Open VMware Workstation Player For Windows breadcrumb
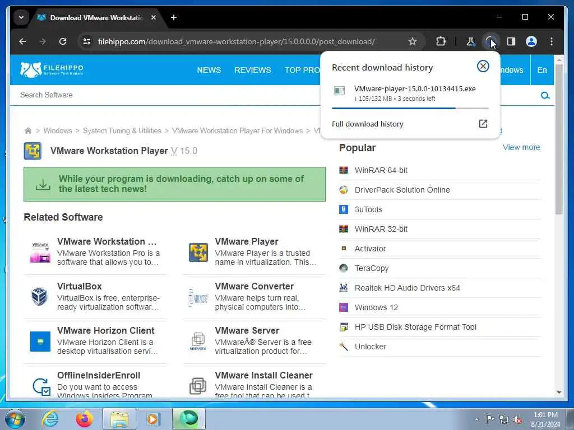Screen dimensions: 574x430 point(237,130)
